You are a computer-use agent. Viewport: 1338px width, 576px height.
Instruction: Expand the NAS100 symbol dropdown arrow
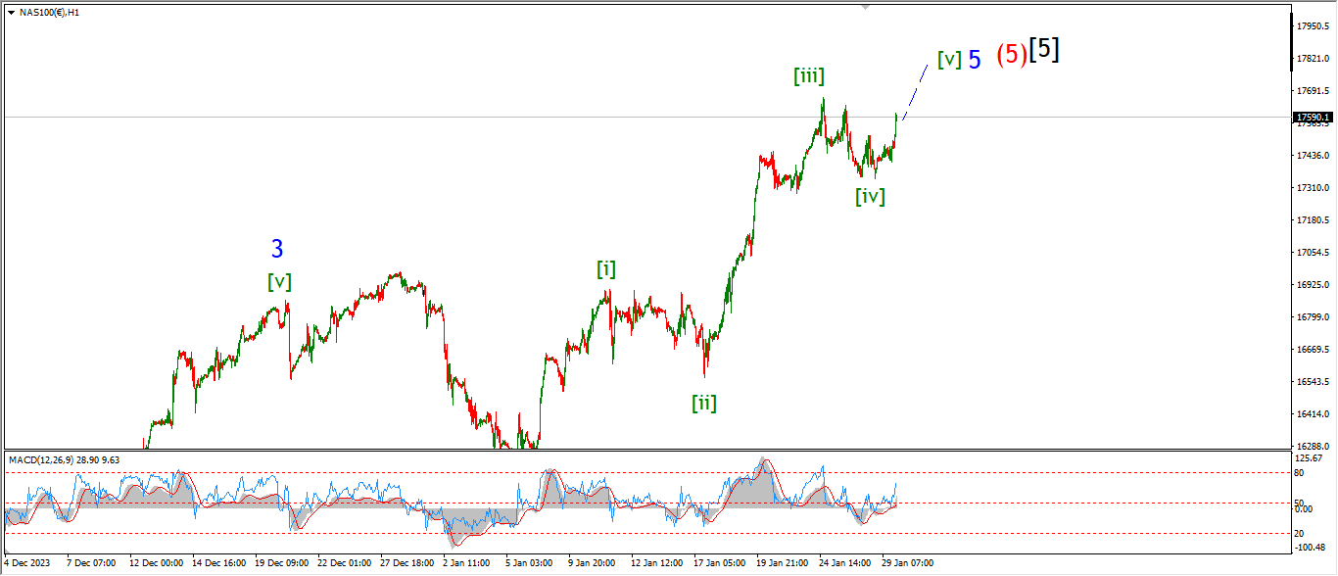click(x=11, y=13)
